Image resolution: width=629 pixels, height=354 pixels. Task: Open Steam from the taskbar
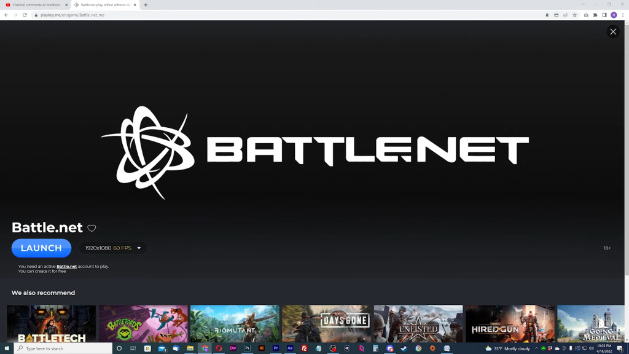coord(404,348)
